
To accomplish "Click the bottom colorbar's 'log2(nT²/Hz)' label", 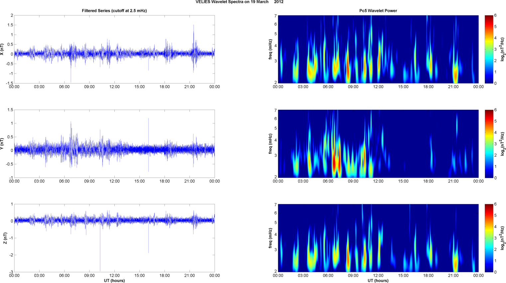I will (503, 238).
